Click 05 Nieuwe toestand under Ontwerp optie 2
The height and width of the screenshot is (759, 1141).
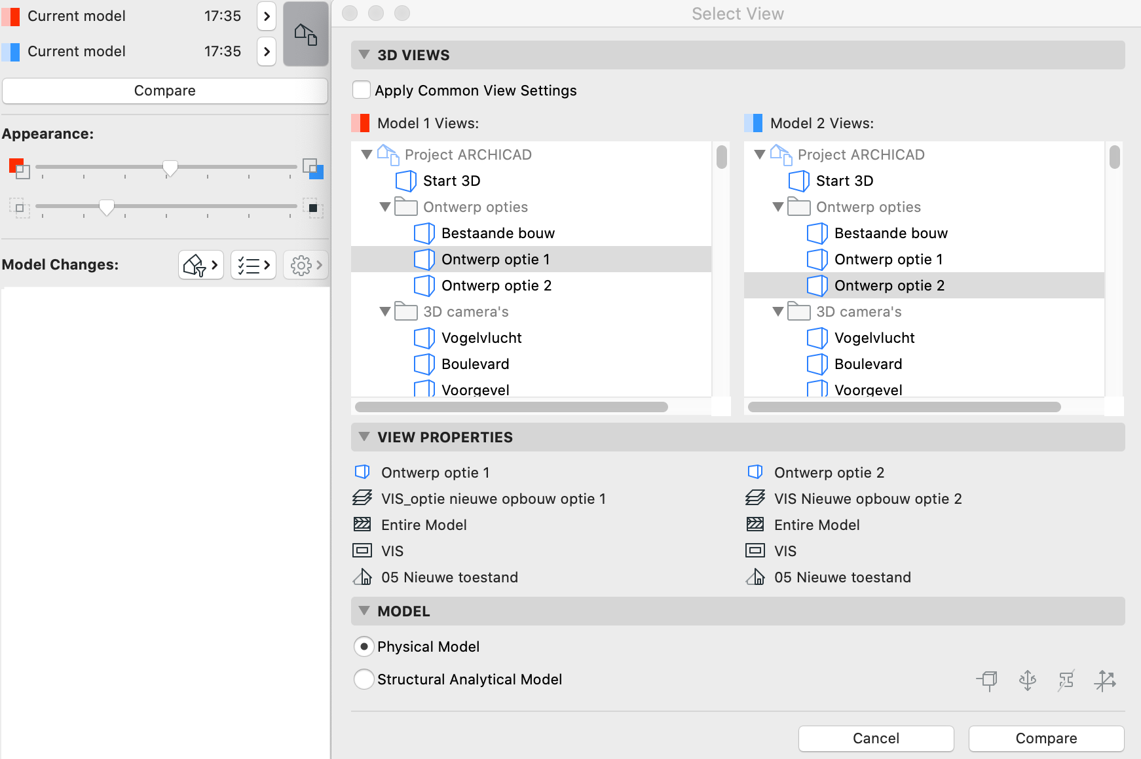click(842, 577)
